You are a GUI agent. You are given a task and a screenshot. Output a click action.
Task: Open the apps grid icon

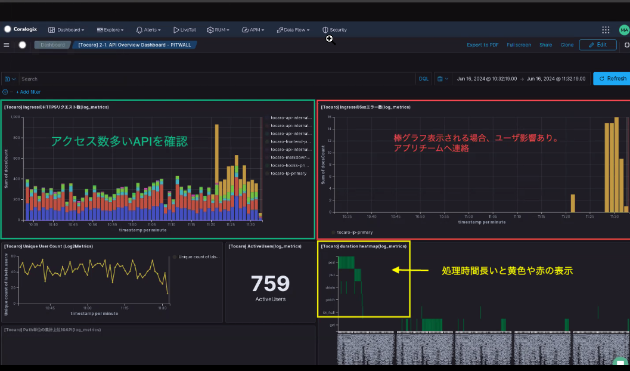[x=606, y=30]
